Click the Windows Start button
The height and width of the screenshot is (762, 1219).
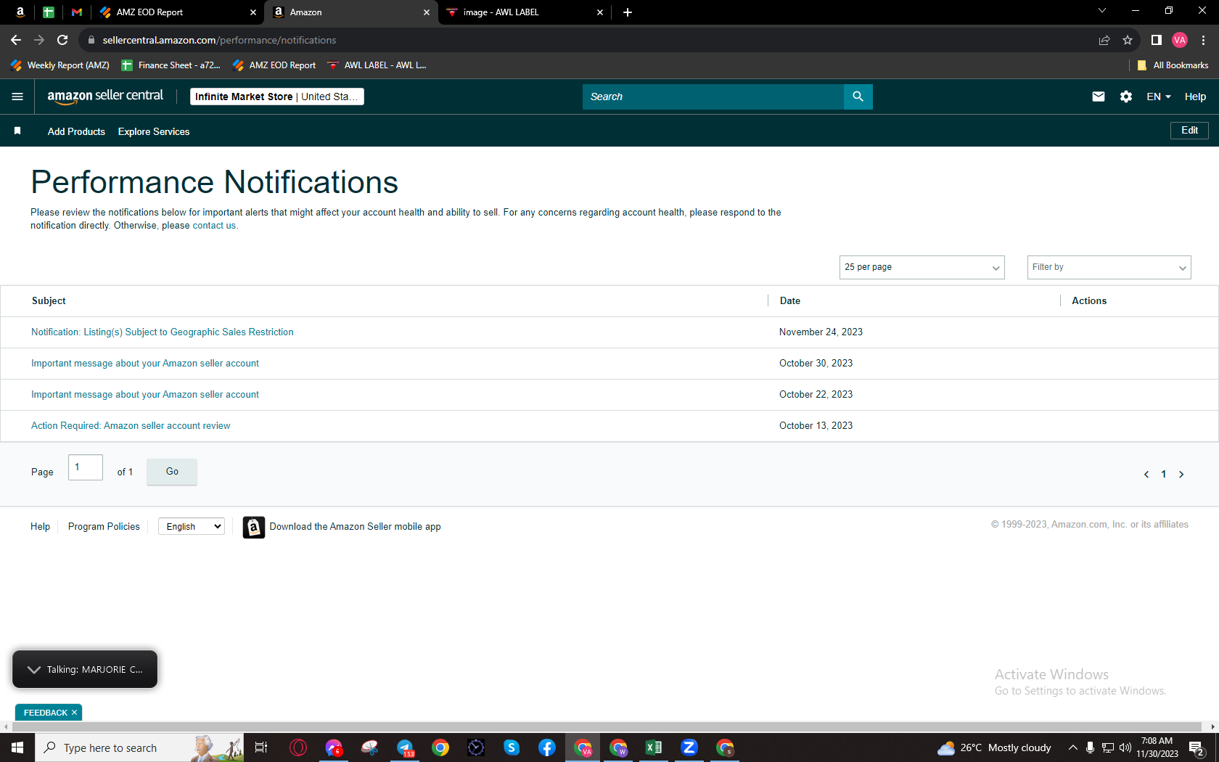coord(17,747)
